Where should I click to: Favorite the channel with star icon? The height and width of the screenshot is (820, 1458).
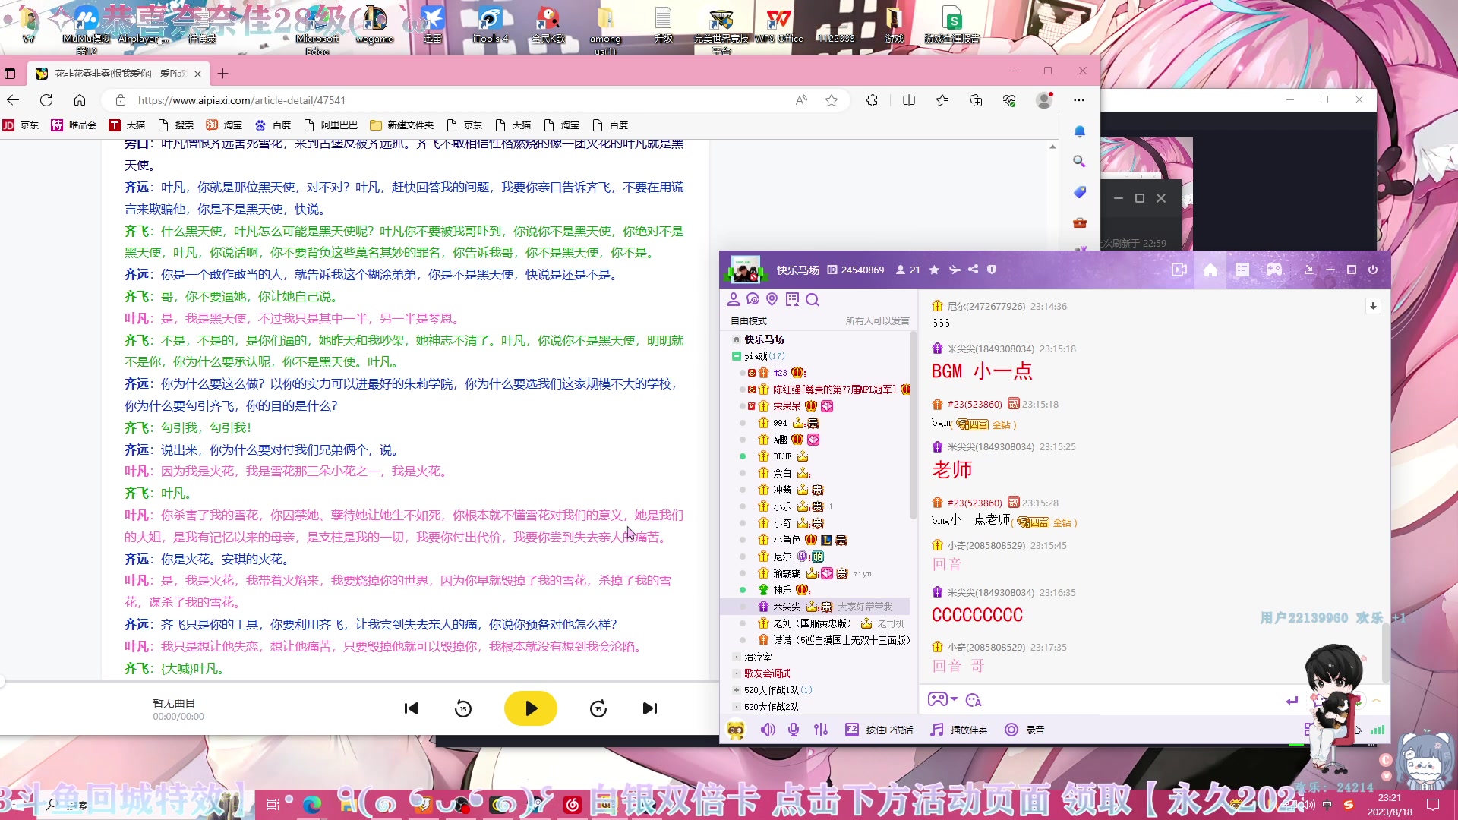click(x=934, y=270)
